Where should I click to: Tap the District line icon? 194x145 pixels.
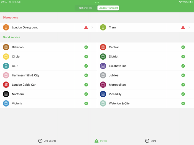pyautogui.click(x=103, y=57)
